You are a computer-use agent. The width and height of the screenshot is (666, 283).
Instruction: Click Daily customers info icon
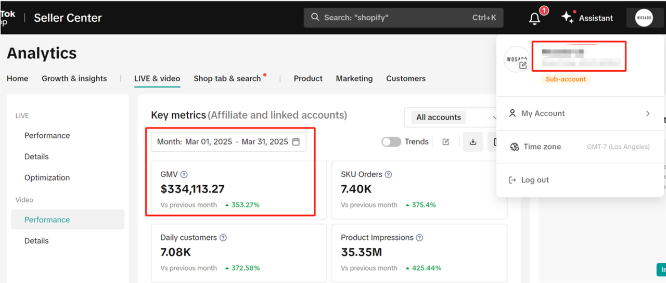pyautogui.click(x=223, y=238)
